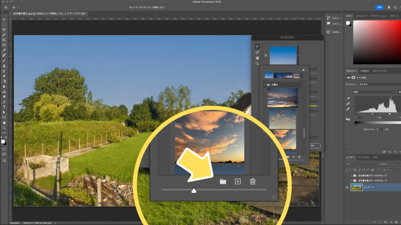Click the trash icon in magnified sky preset panel
Image resolution: width=401 pixels, height=225 pixels.
click(x=253, y=181)
